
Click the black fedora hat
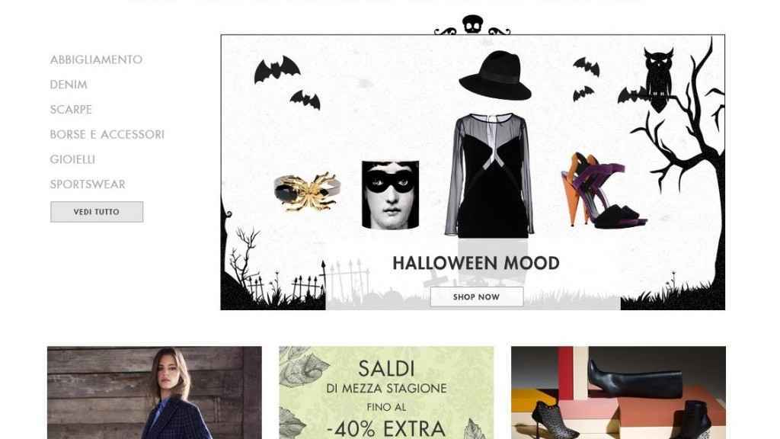click(x=495, y=75)
